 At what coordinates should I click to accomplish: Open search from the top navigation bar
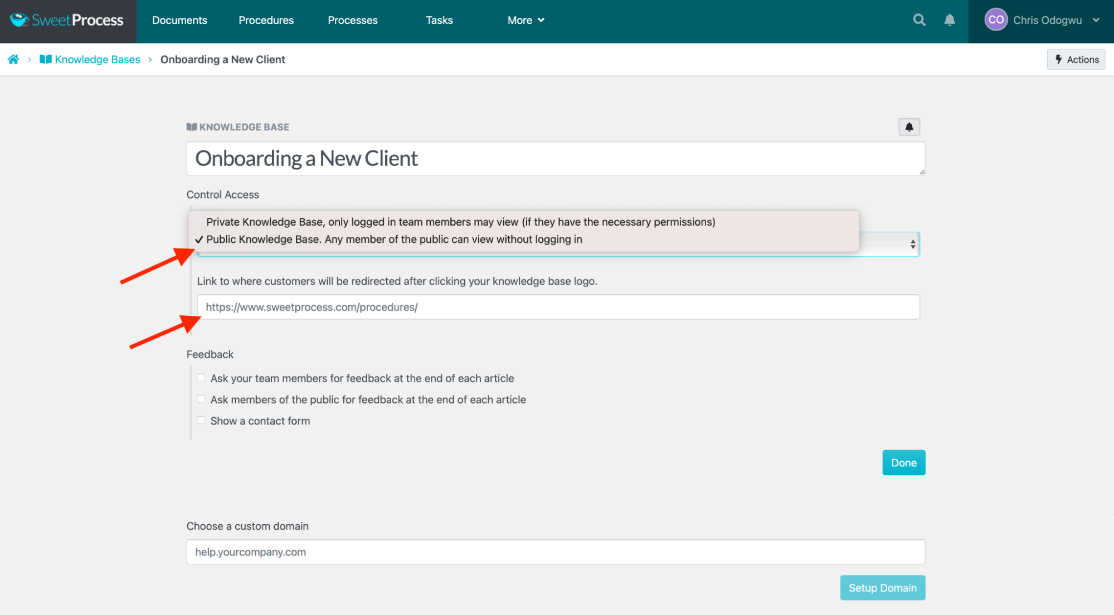pyautogui.click(x=919, y=20)
